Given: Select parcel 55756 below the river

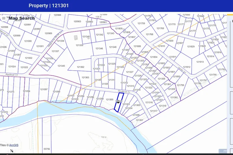Looking at the screenshot, I should [x=47, y=149].
